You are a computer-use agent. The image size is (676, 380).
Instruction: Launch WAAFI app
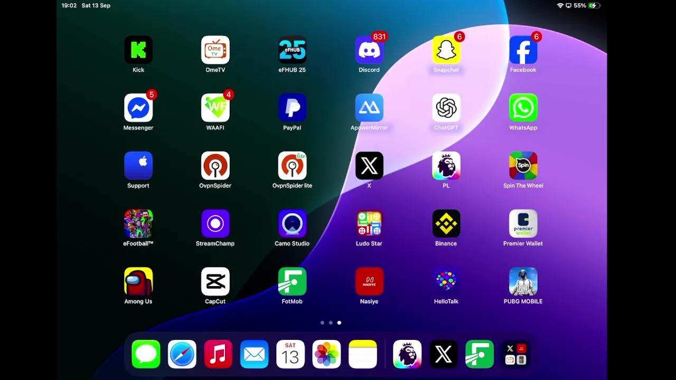[215, 108]
